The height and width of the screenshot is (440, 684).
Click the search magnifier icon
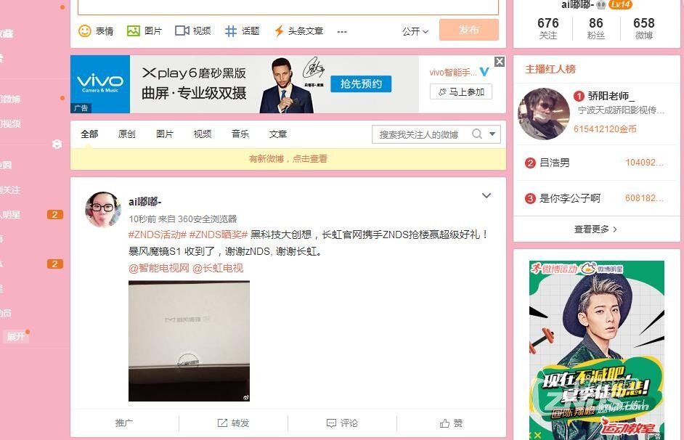pyautogui.click(x=477, y=134)
